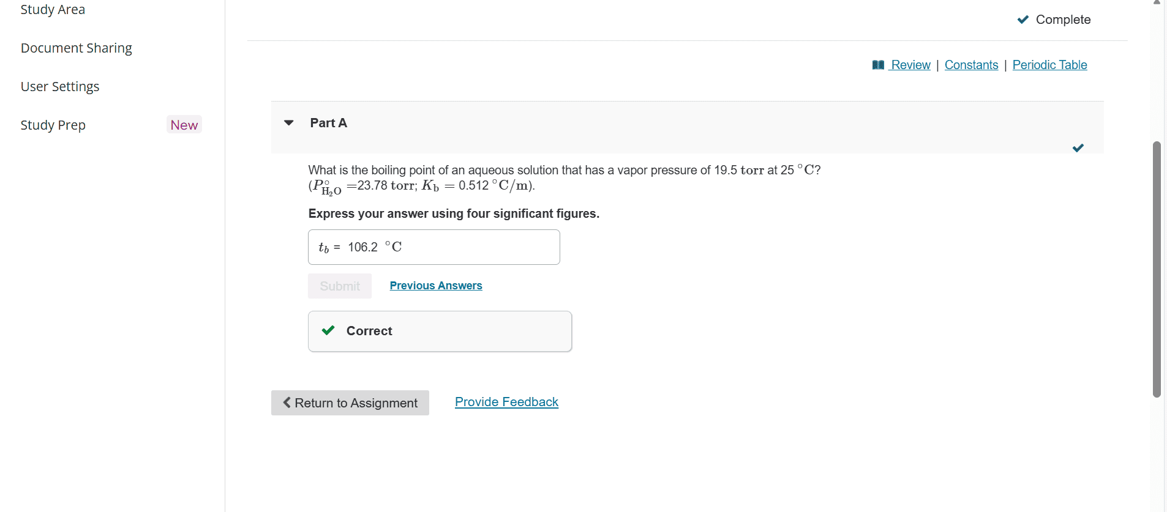Open the Document Sharing section
1167x512 pixels.
click(76, 48)
